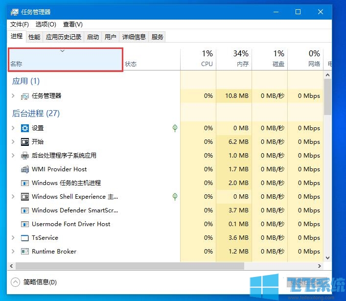This screenshot has width=346, height=301.
Task: Open the 选项(O) menu
Action: [x=46, y=24]
